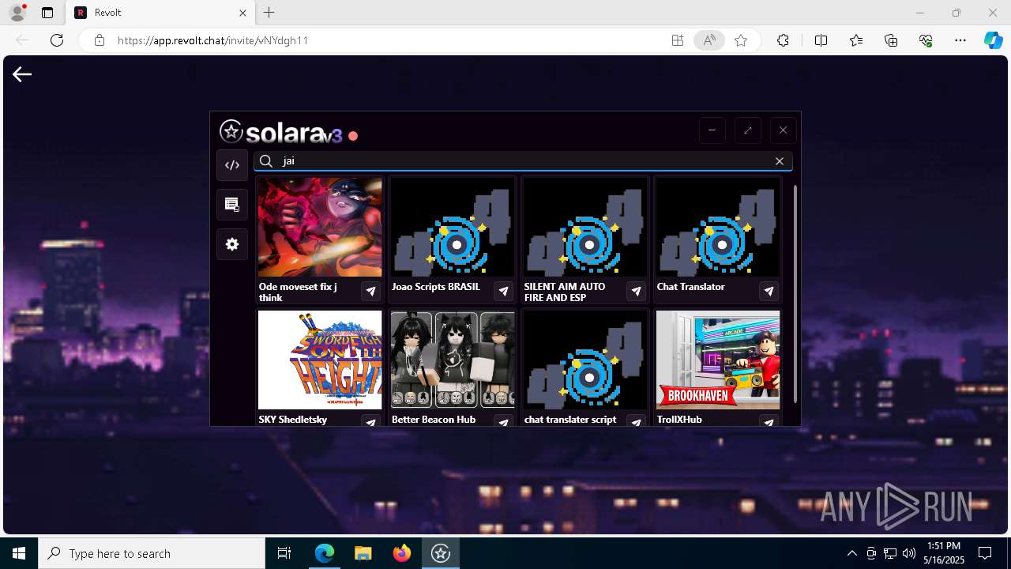The width and height of the screenshot is (1011, 569).
Task: Execute the TrollXHub script
Action: click(x=769, y=422)
